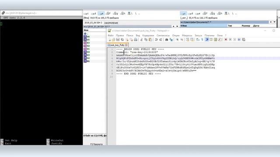This screenshot has width=280, height=157.
Task: Open the Макросы menu
Action: coord(187,35)
